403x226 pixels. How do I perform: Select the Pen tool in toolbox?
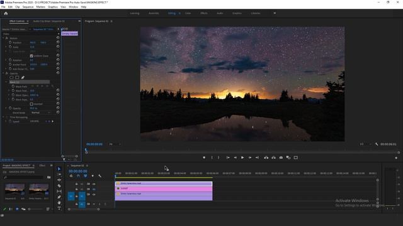tap(59, 197)
